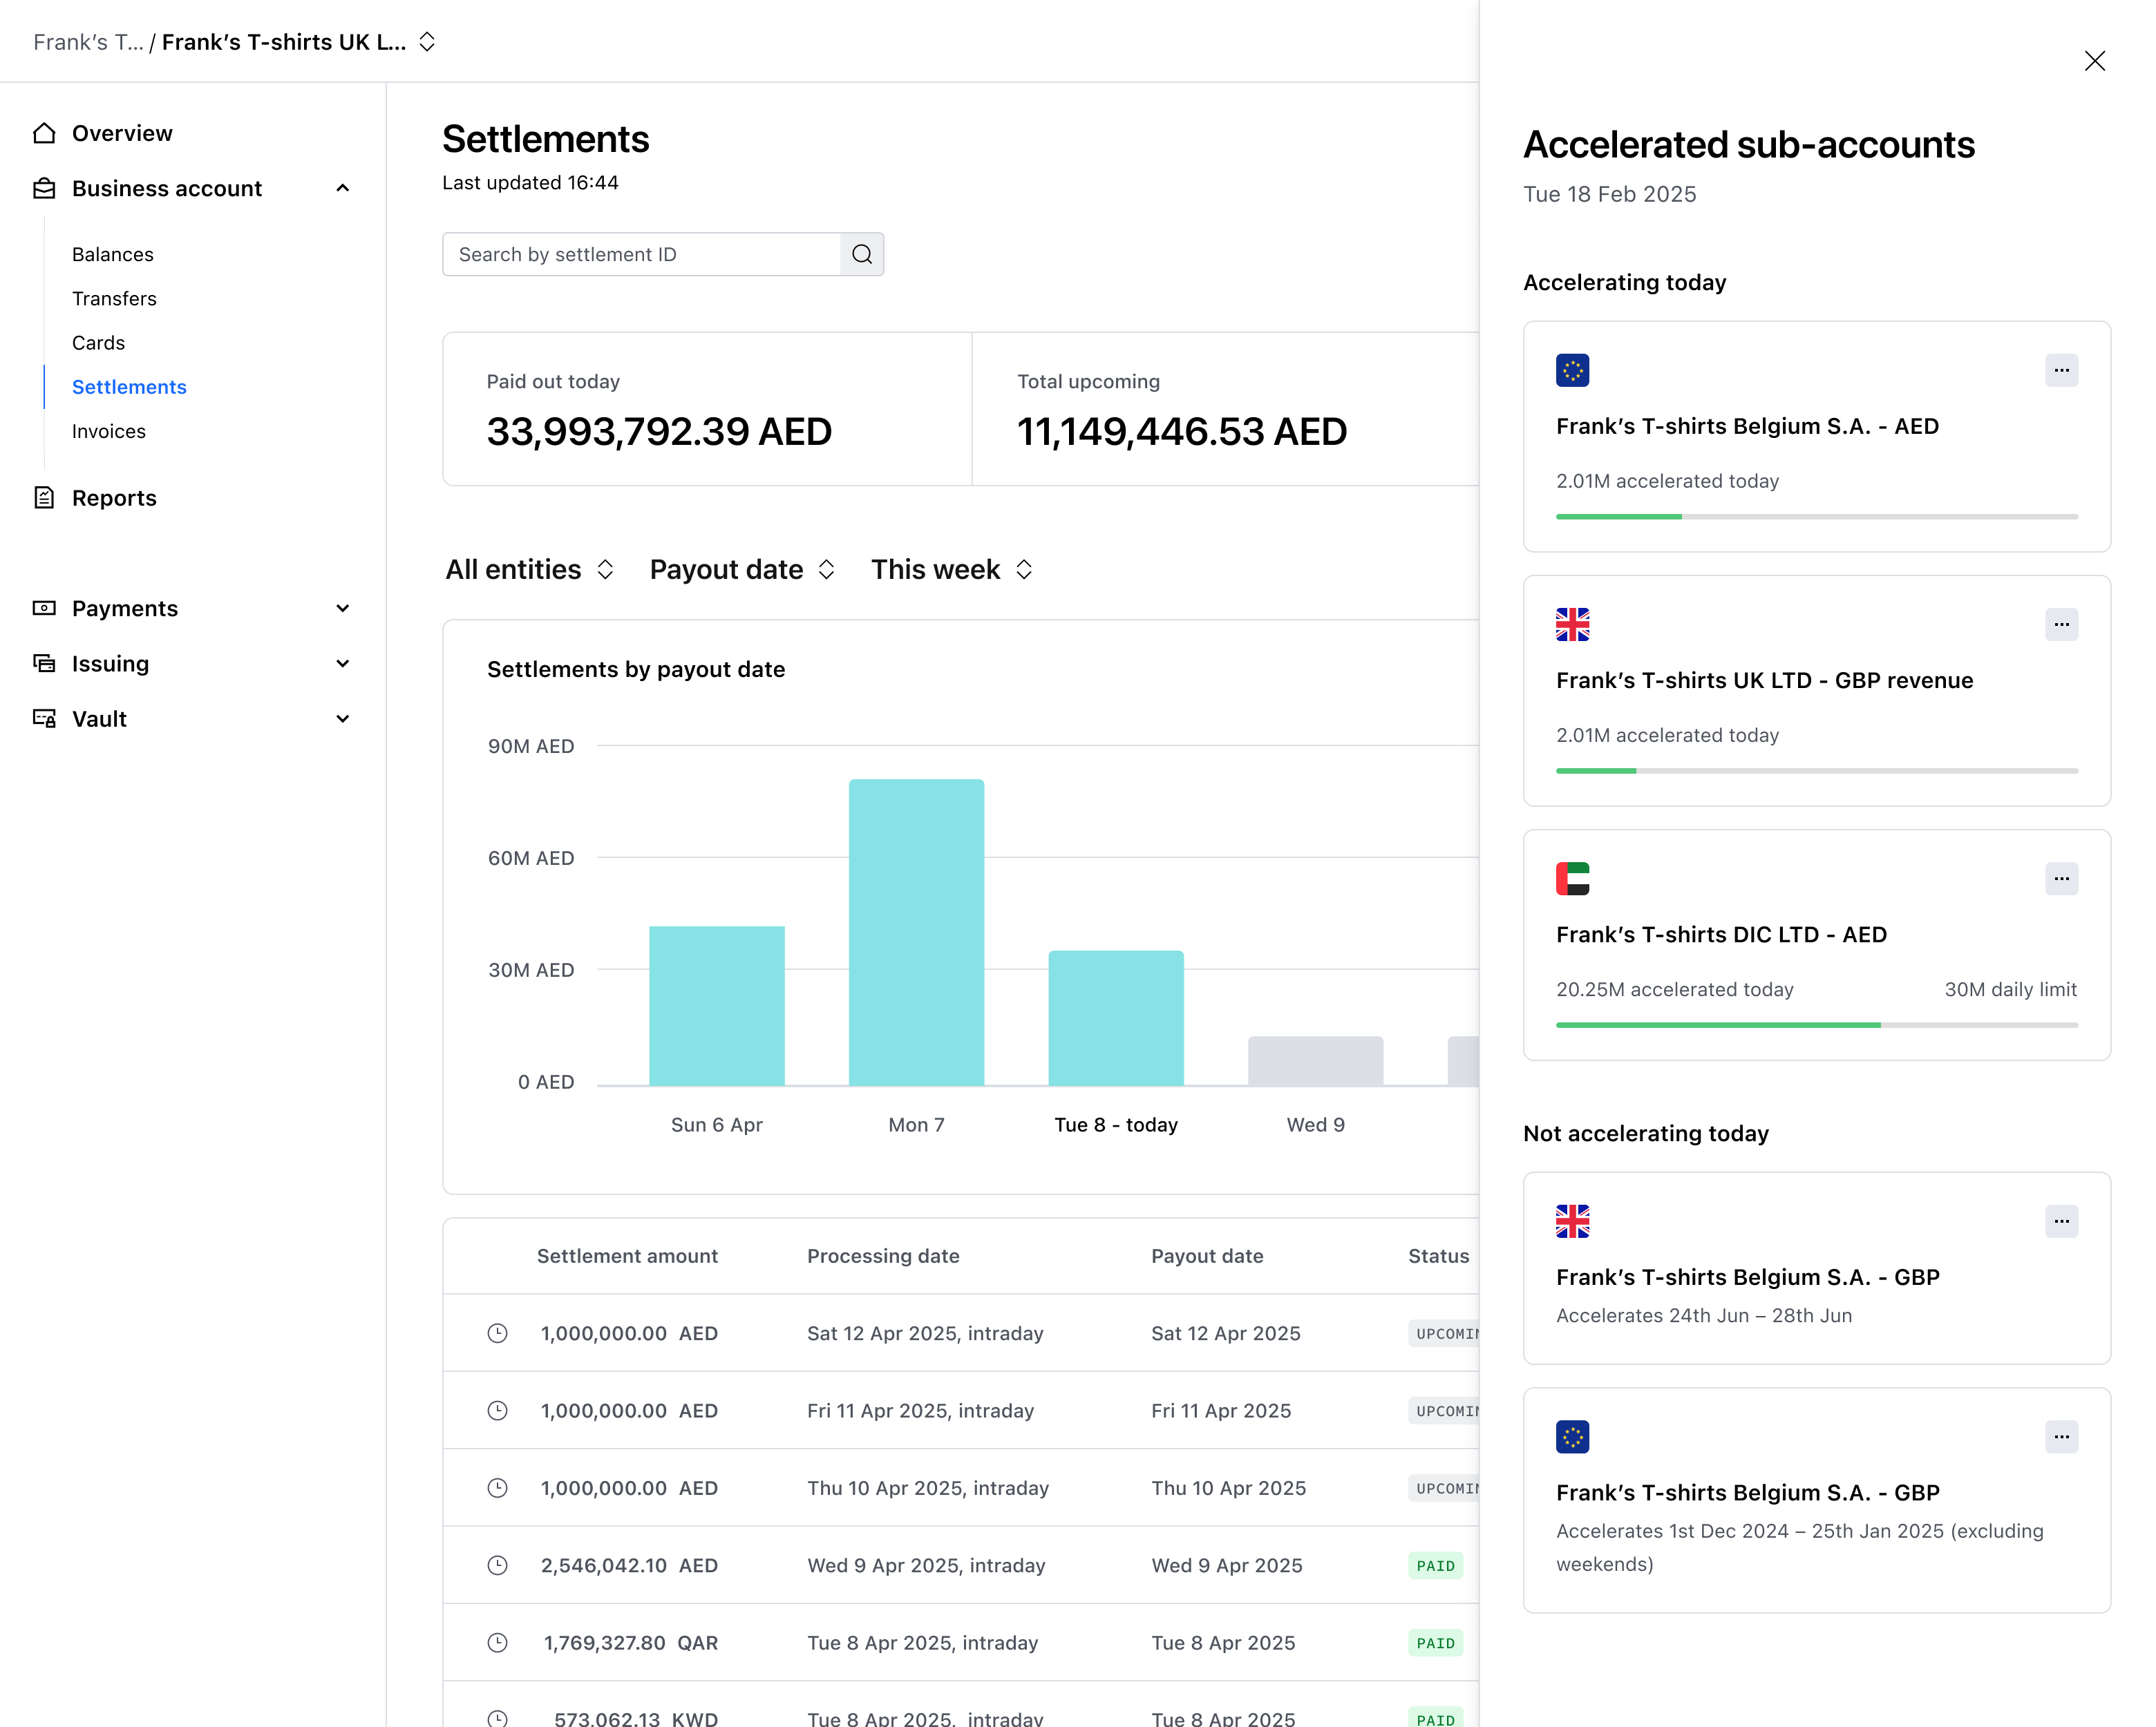Click the Payout date column header
The width and height of the screenshot is (2156, 1727).
(1207, 1255)
